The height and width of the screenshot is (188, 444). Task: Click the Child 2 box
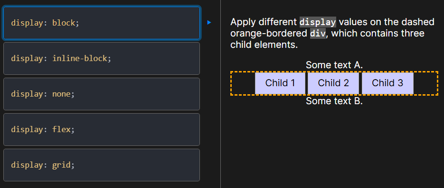[x=333, y=83]
